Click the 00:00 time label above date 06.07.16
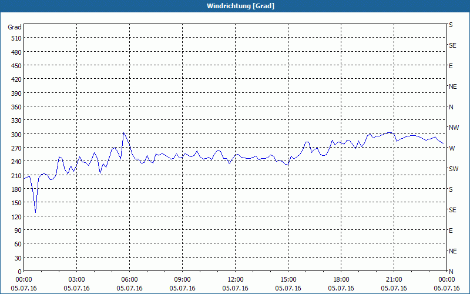 [x=446, y=280]
